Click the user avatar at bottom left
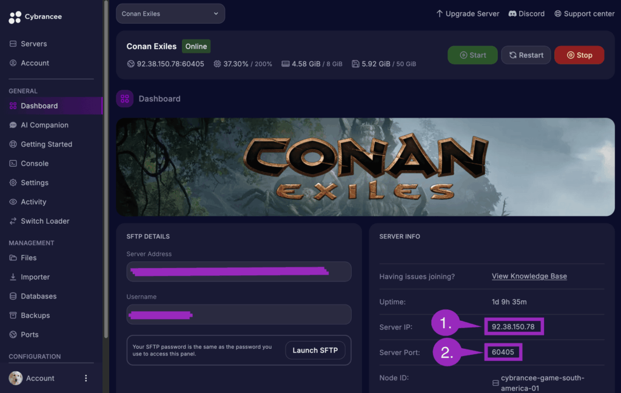 coord(16,378)
